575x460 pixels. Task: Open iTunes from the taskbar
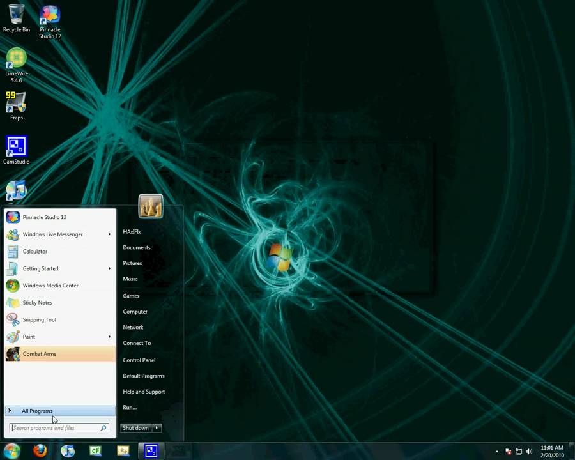(x=68, y=450)
